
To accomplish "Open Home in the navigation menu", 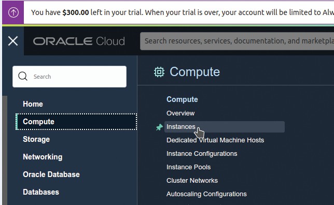I will click(33, 104).
